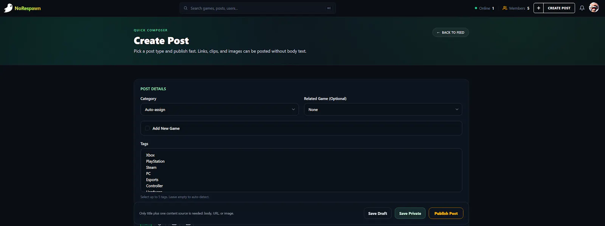Tick the Add New Game checkbox

coord(147,128)
